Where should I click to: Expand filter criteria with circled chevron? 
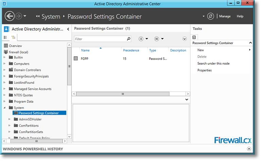185,39
